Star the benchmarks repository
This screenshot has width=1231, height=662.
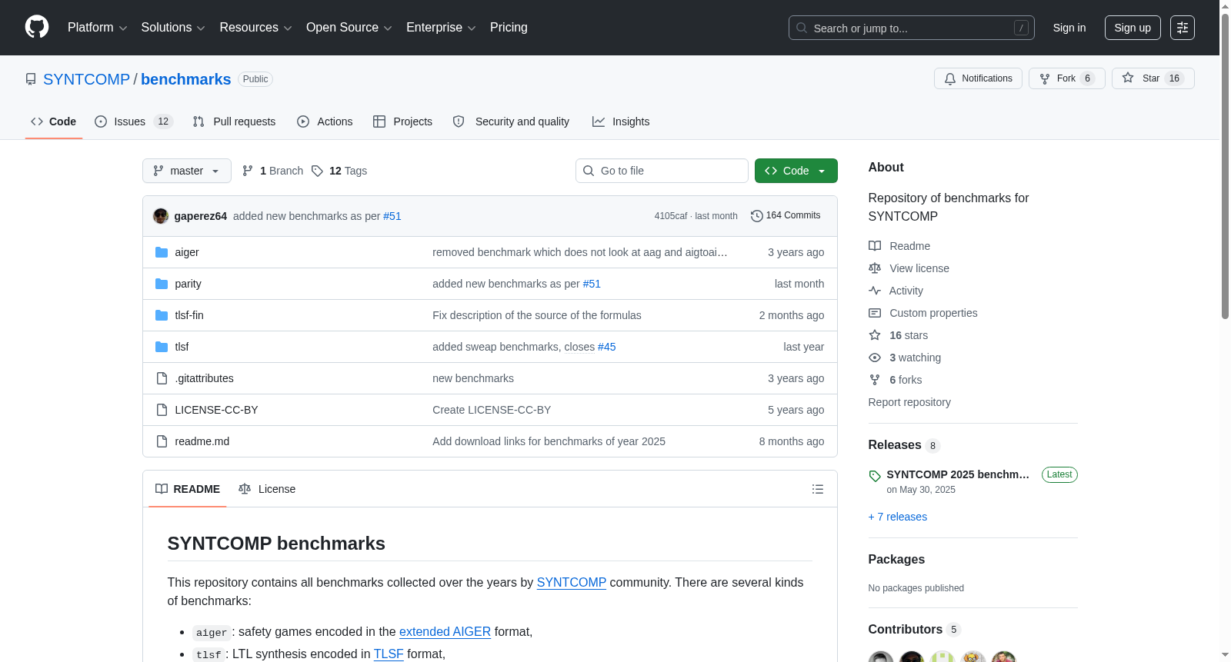tap(1153, 78)
